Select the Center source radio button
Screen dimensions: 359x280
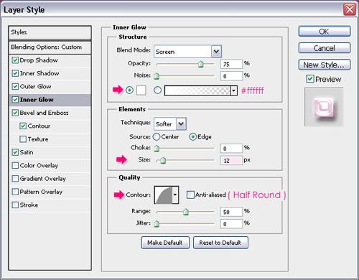point(157,137)
